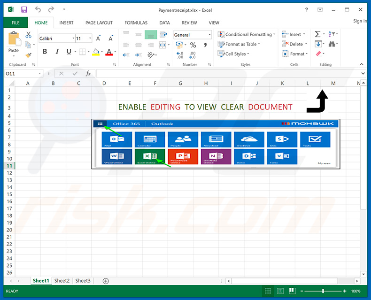Viewport: 371px width, 300px height.
Task: Increase decimal places
Action: (180, 55)
